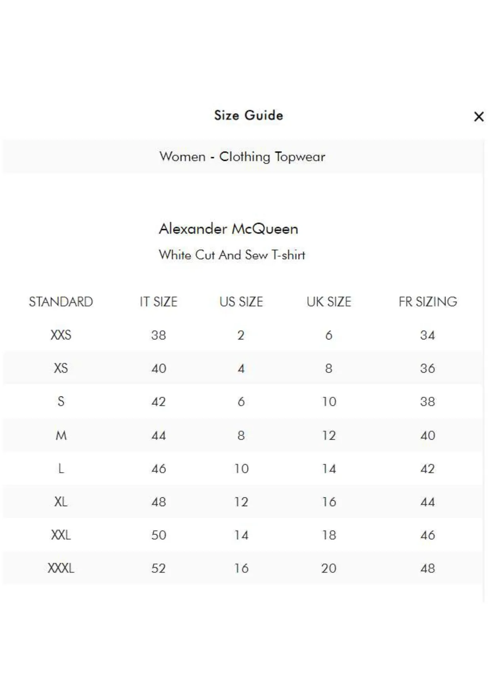
Task: Click the IT SIZE column header
Action: pos(158,302)
